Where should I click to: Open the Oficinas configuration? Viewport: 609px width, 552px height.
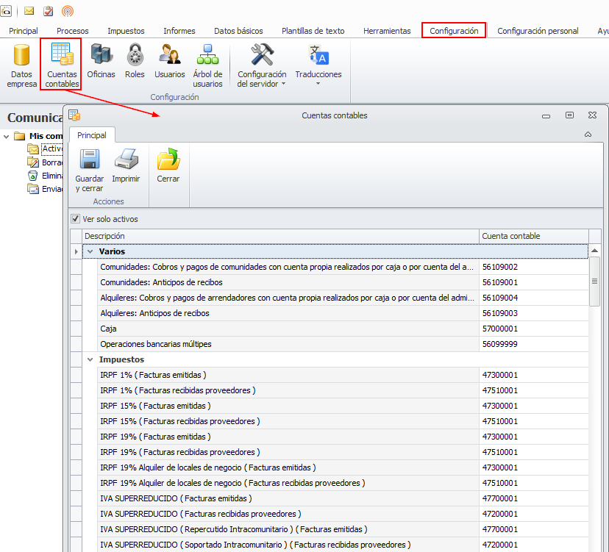click(101, 61)
